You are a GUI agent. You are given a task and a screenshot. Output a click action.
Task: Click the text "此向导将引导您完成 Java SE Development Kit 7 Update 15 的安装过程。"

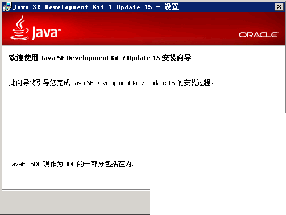tap(111, 83)
